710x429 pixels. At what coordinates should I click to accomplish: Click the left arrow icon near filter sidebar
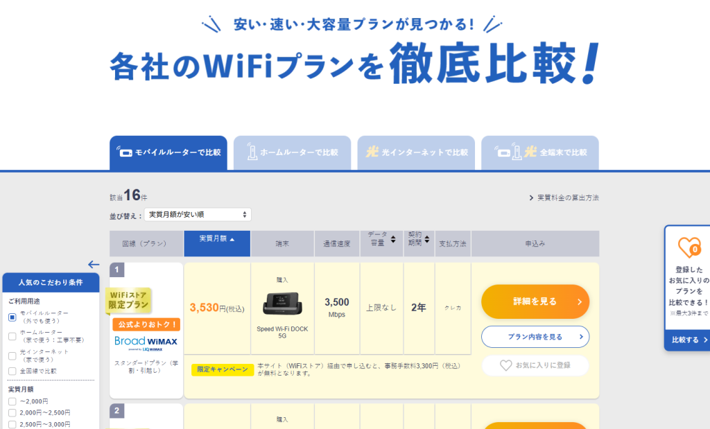94,264
